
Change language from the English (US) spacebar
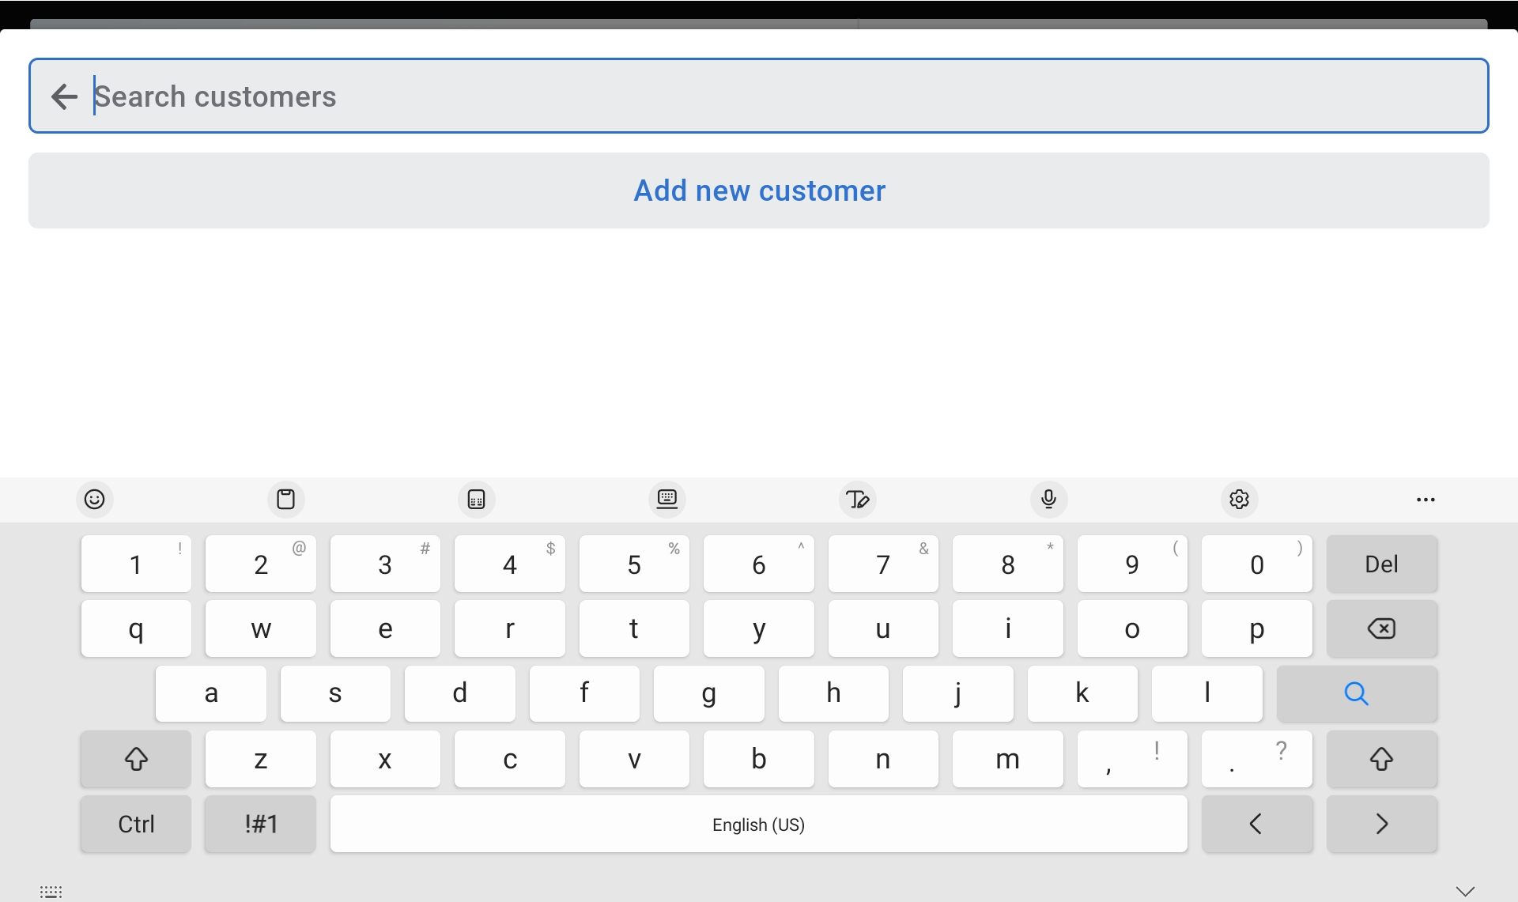pos(758,824)
